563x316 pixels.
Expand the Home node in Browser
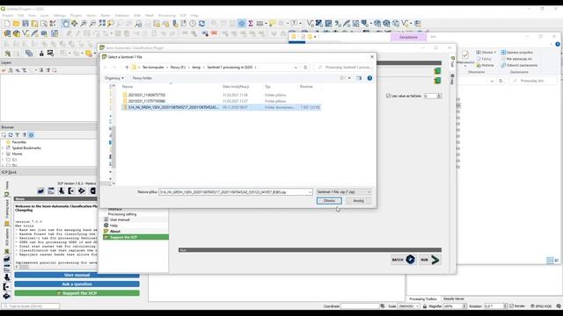tap(4, 154)
